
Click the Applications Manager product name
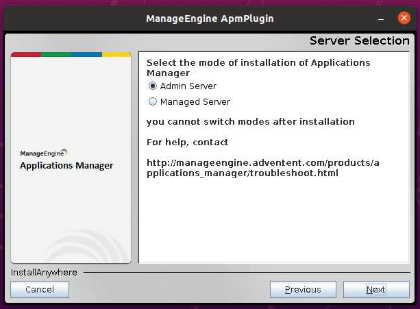pyautogui.click(x=66, y=166)
